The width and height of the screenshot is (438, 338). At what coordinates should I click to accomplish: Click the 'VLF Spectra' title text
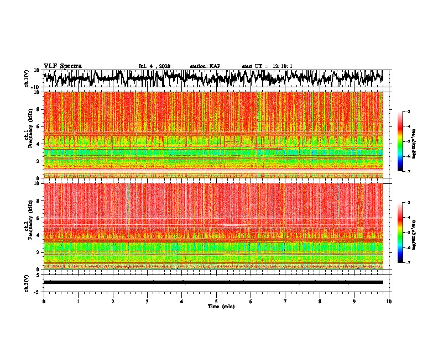[x=62, y=66]
